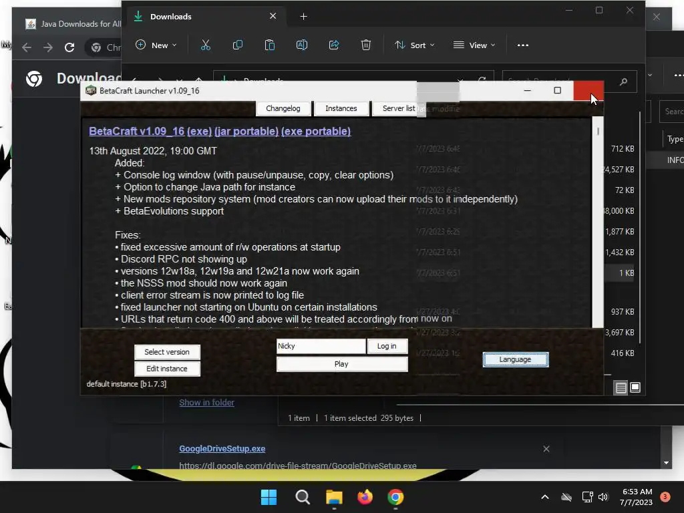Go back in the Chrome window
The width and height of the screenshot is (684, 513).
27,47
